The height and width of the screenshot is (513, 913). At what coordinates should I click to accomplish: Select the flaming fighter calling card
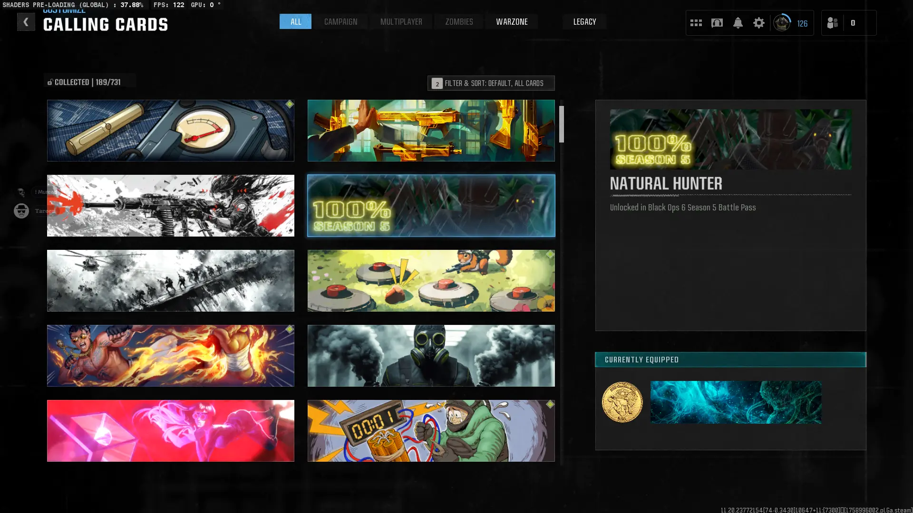pos(170,355)
